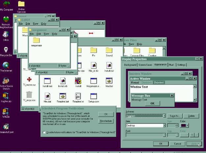Click the Delete scheme button
The width and height of the screenshot is (206, 153).
pyautogui.click(x=191, y=116)
